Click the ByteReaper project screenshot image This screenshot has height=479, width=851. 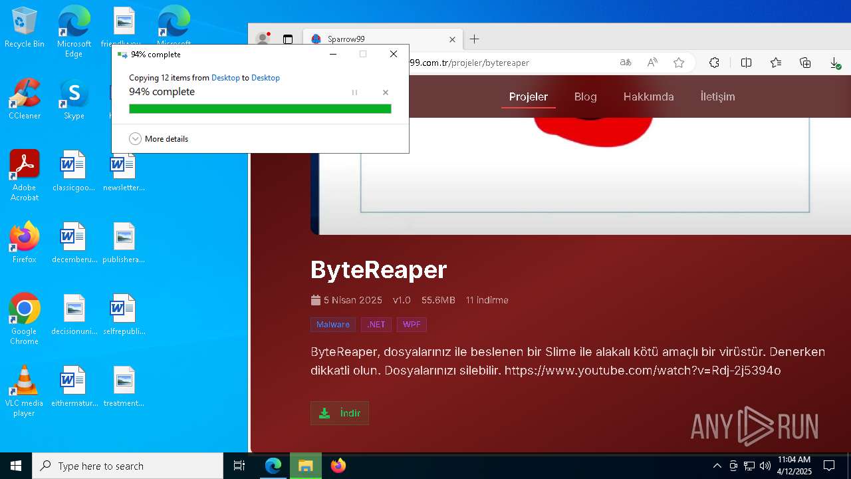[x=581, y=176]
